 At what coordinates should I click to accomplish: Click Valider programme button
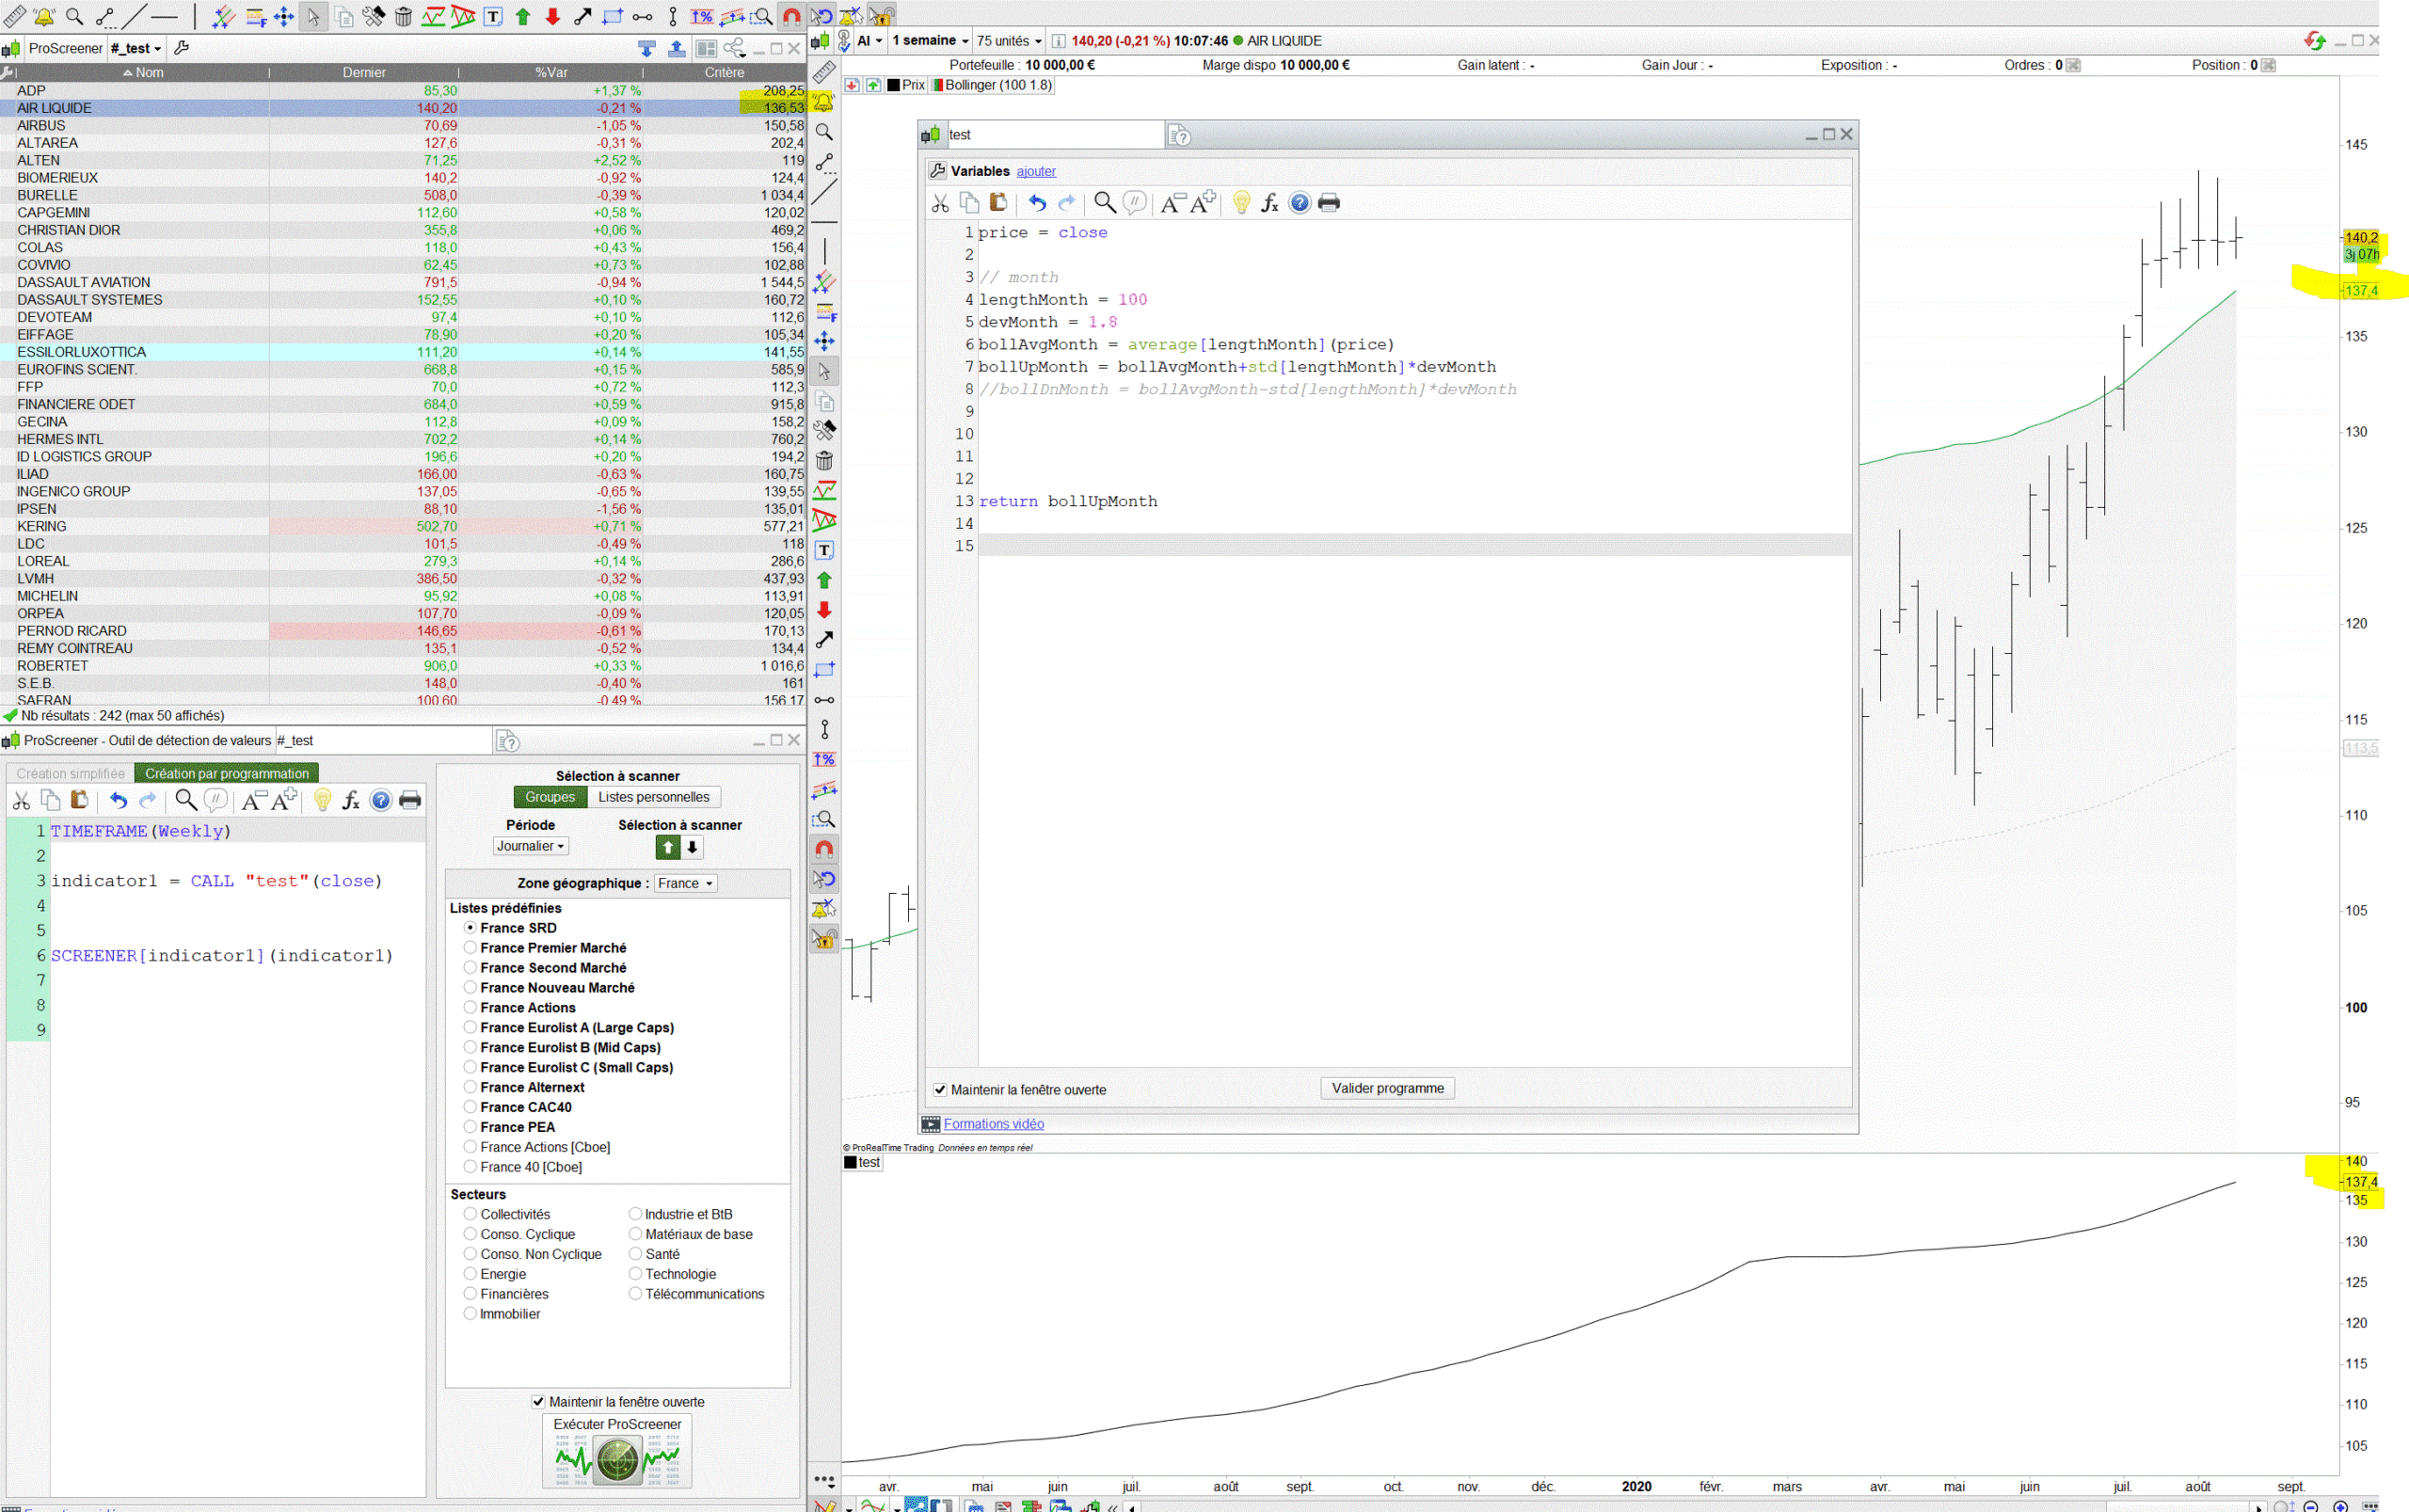pyautogui.click(x=1387, y=1088)
